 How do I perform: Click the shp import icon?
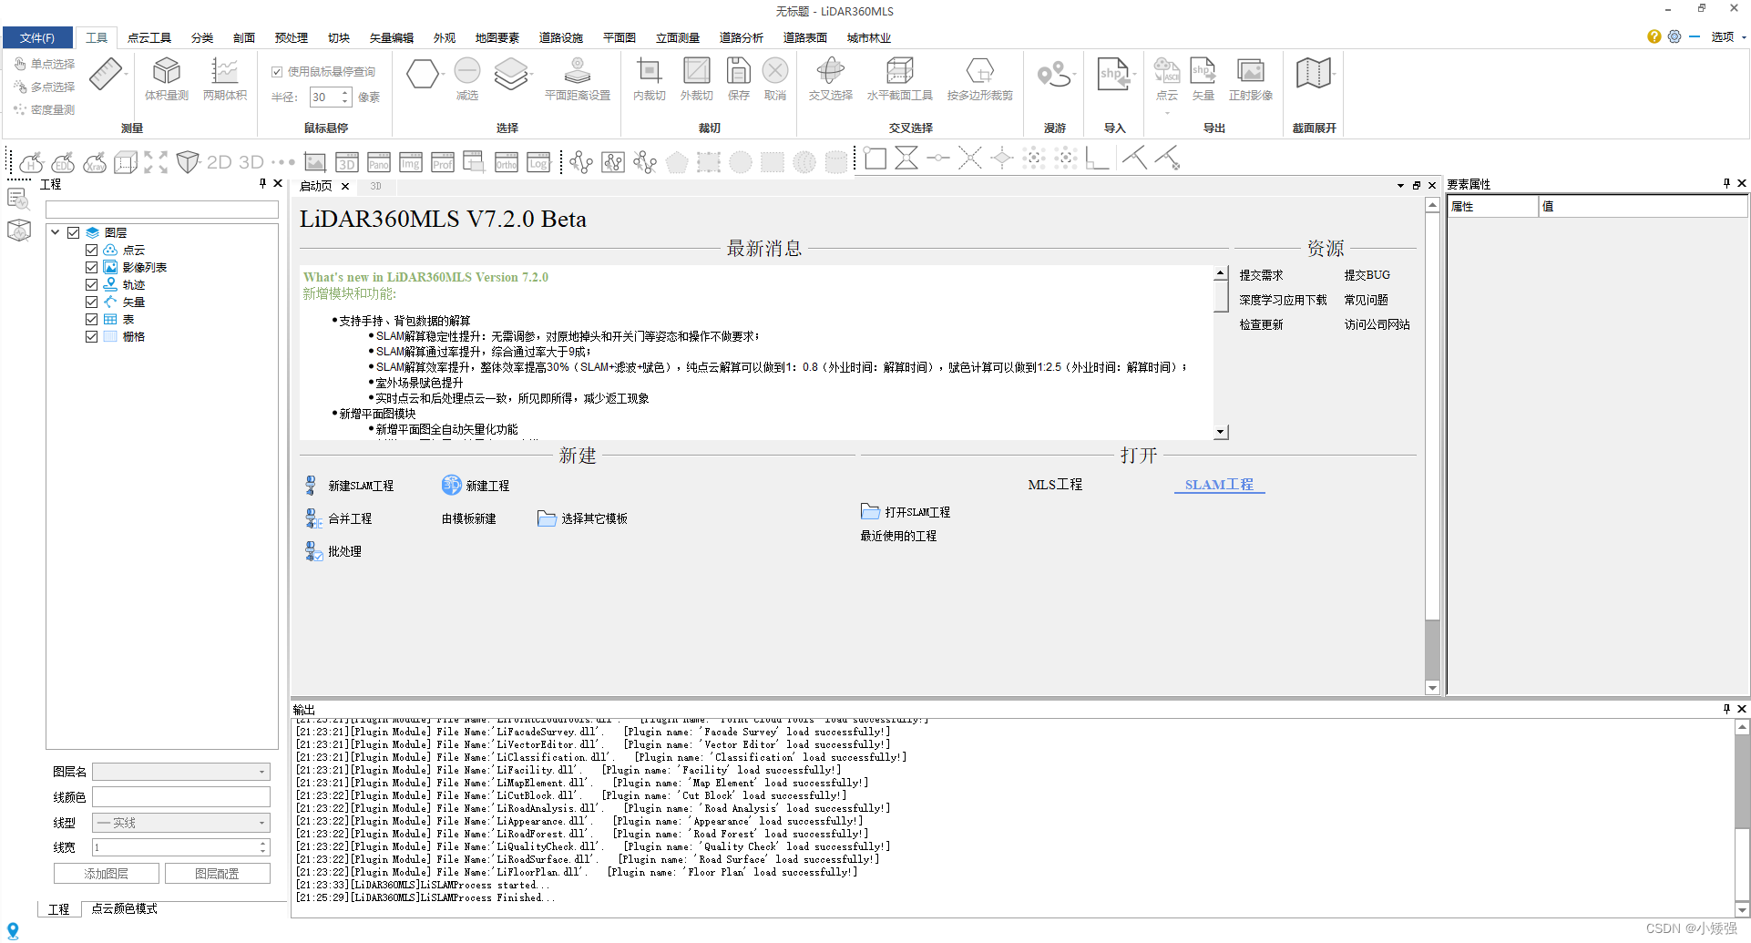coord(1113,75)
